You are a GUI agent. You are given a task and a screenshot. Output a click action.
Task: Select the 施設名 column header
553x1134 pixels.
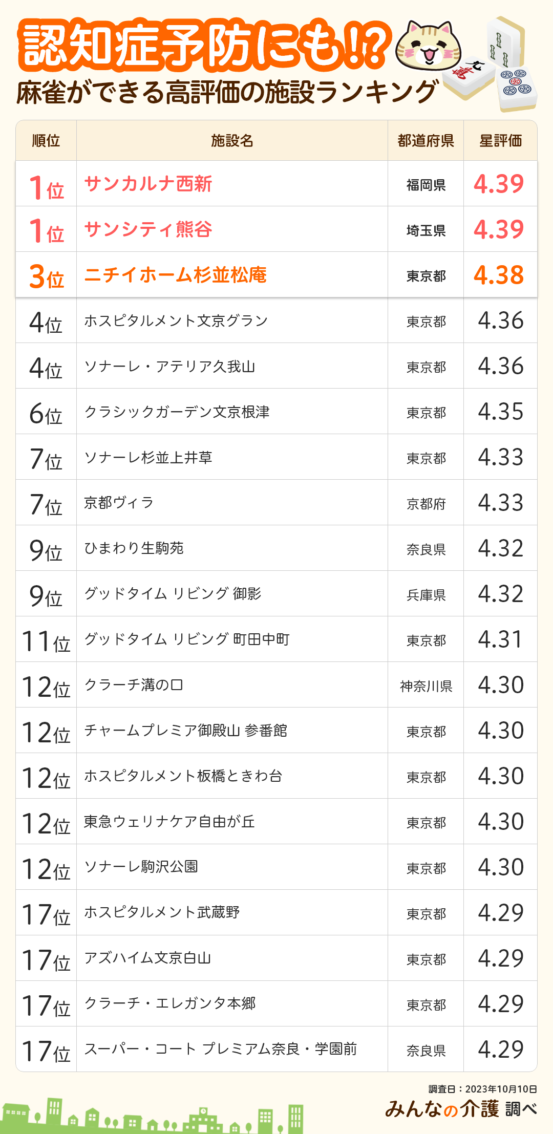[x=232, y=141]
